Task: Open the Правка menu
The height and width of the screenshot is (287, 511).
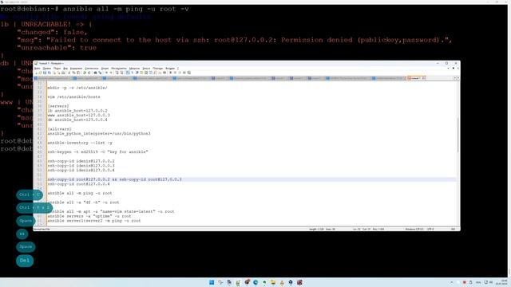Action: (x=46, y=69)
